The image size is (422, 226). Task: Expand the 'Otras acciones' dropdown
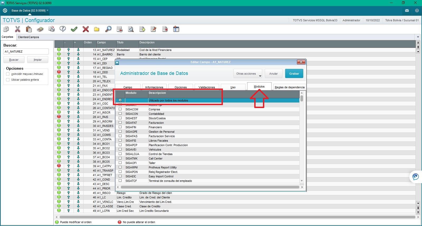coord(248,74)
